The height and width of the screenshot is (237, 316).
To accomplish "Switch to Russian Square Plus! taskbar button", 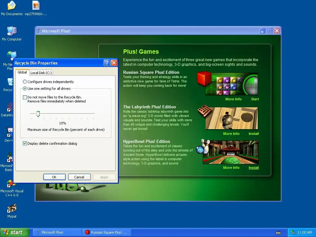I will (x=107, y=232).
